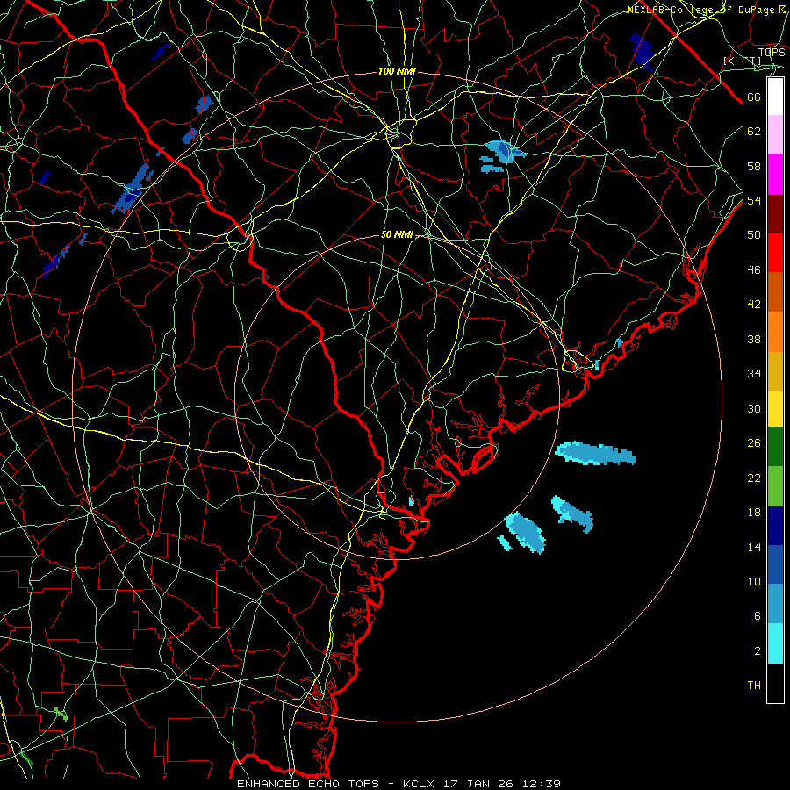
Task: Click the '18' legend value
Action: pos(754,513)
